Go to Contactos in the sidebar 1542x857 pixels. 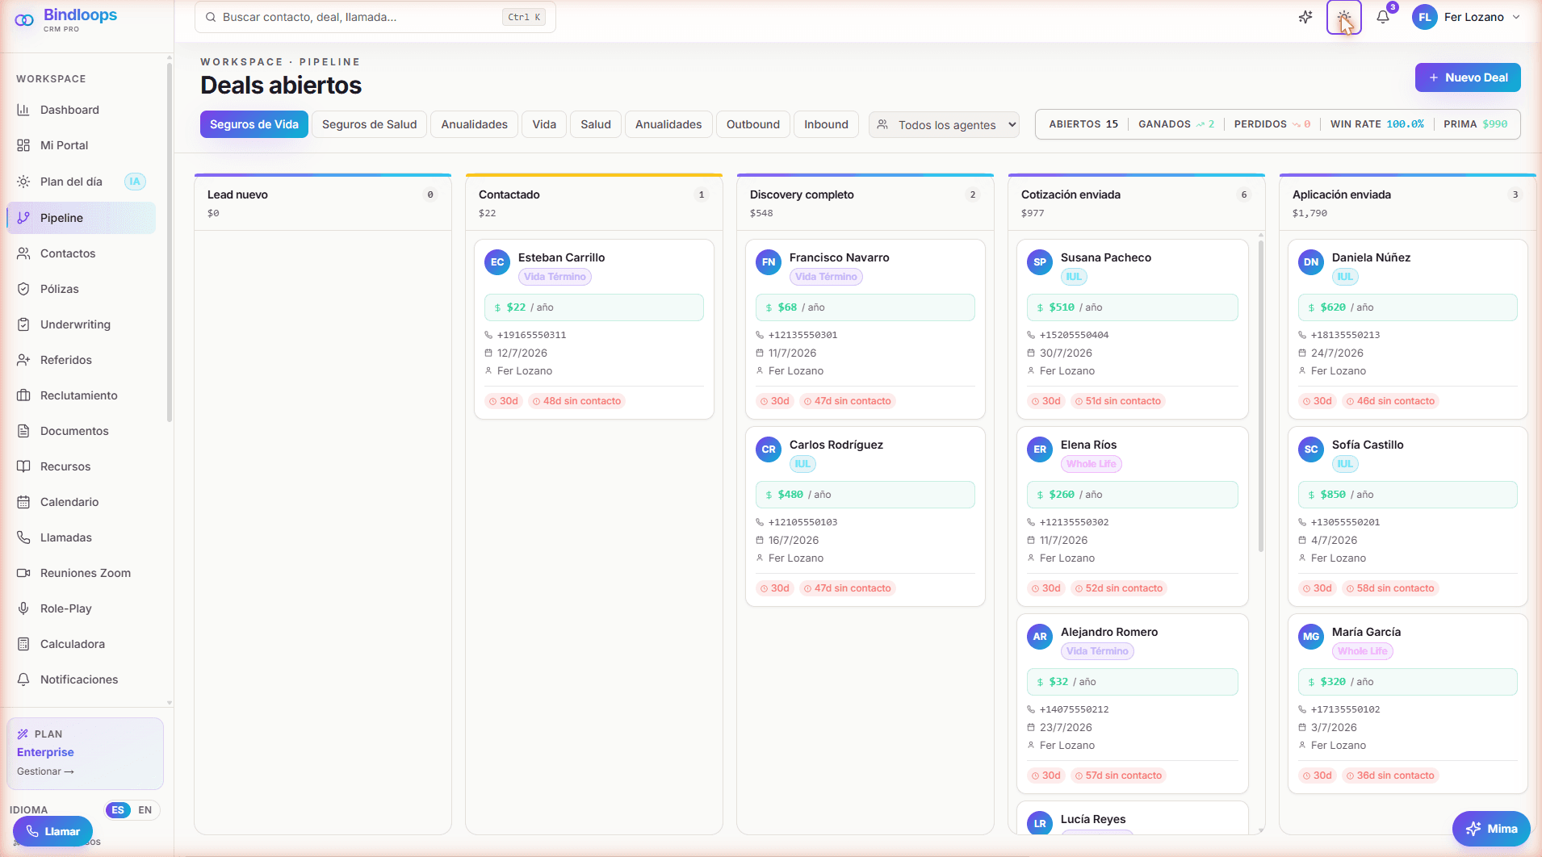pos(81,253)
